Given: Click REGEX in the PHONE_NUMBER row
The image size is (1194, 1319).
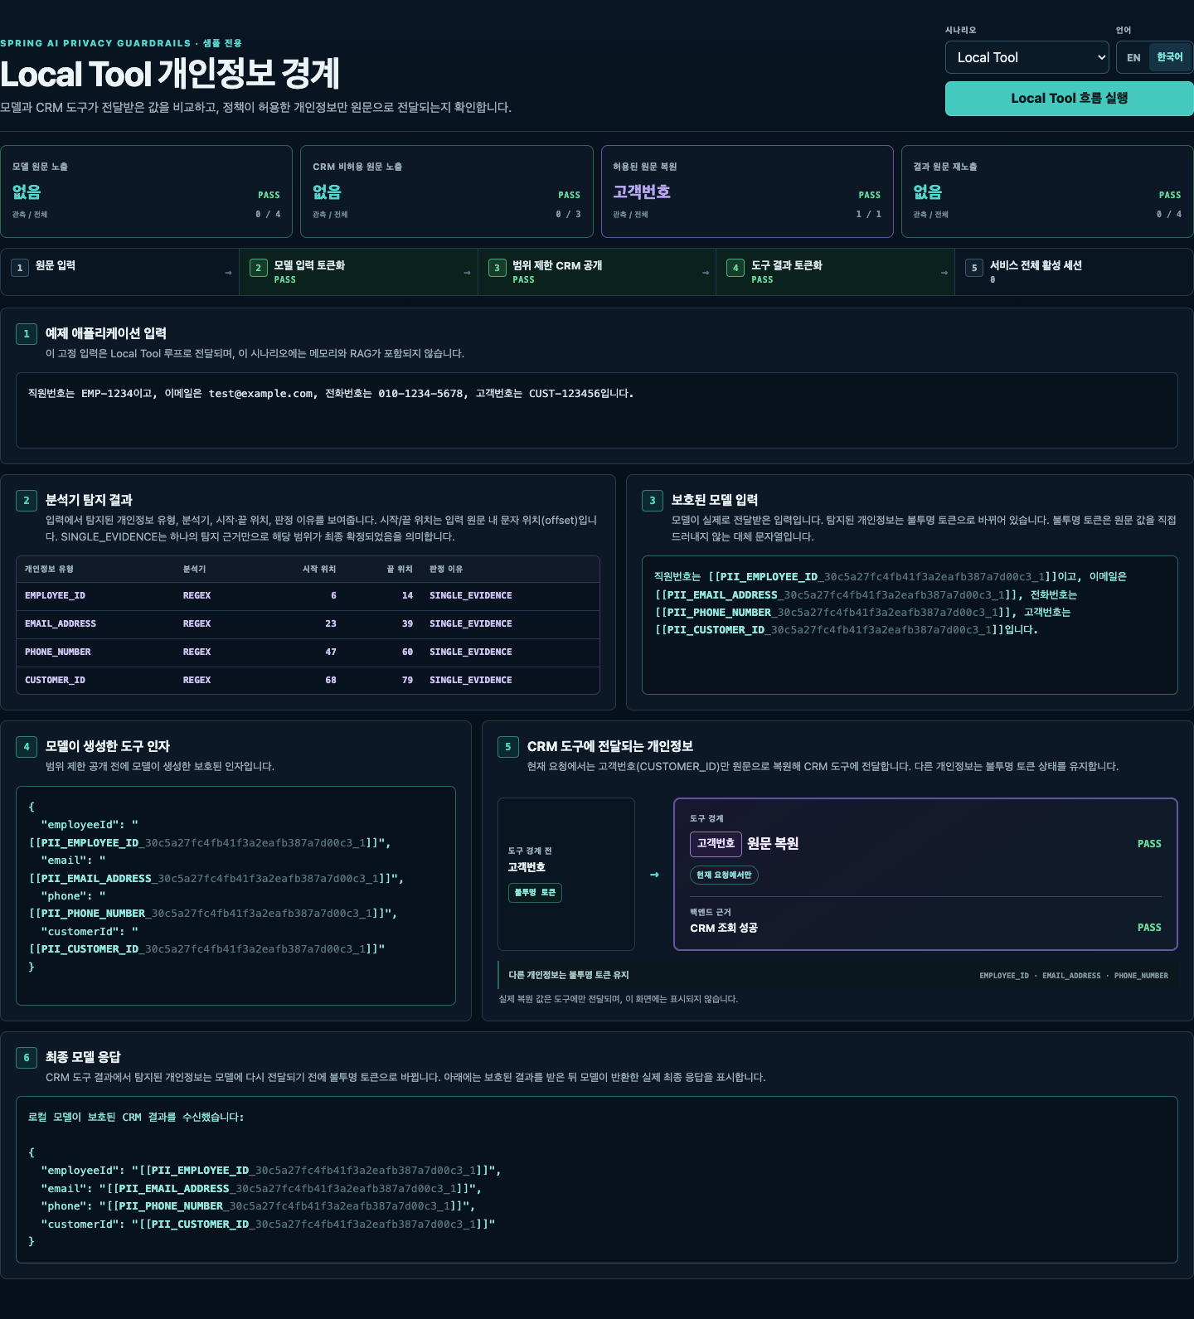Looking at the screenshot, I should click(197, 652).
